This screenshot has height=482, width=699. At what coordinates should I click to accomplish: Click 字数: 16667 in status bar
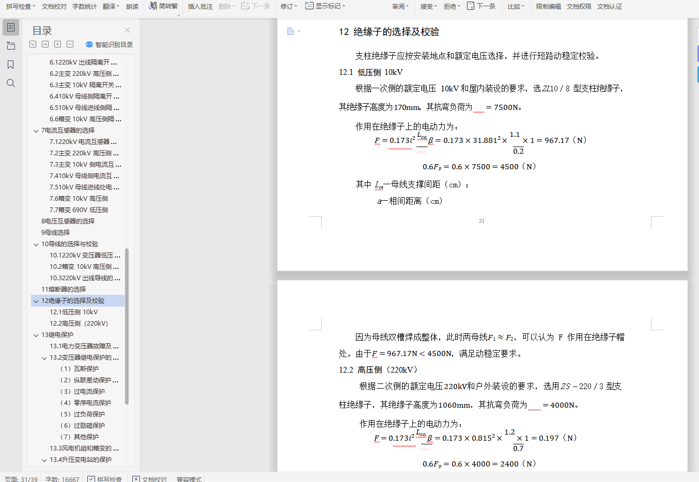click(x=63, y=479)
